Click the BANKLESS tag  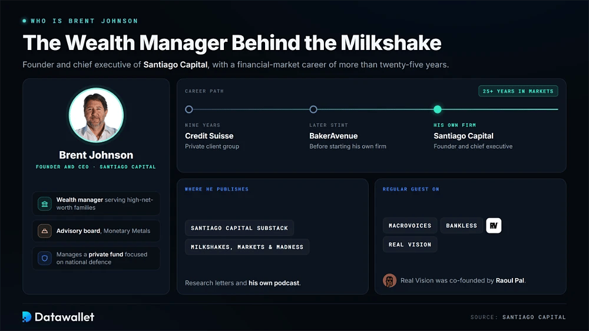click(x=461, y=226)
